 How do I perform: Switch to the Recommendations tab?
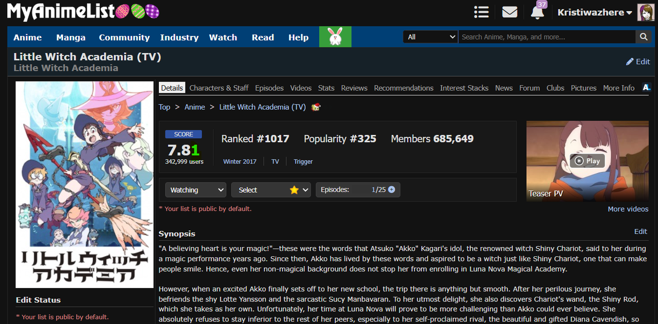pos(404,88)
